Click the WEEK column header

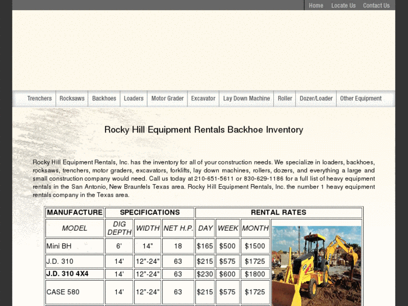click(x=228, y=228)
